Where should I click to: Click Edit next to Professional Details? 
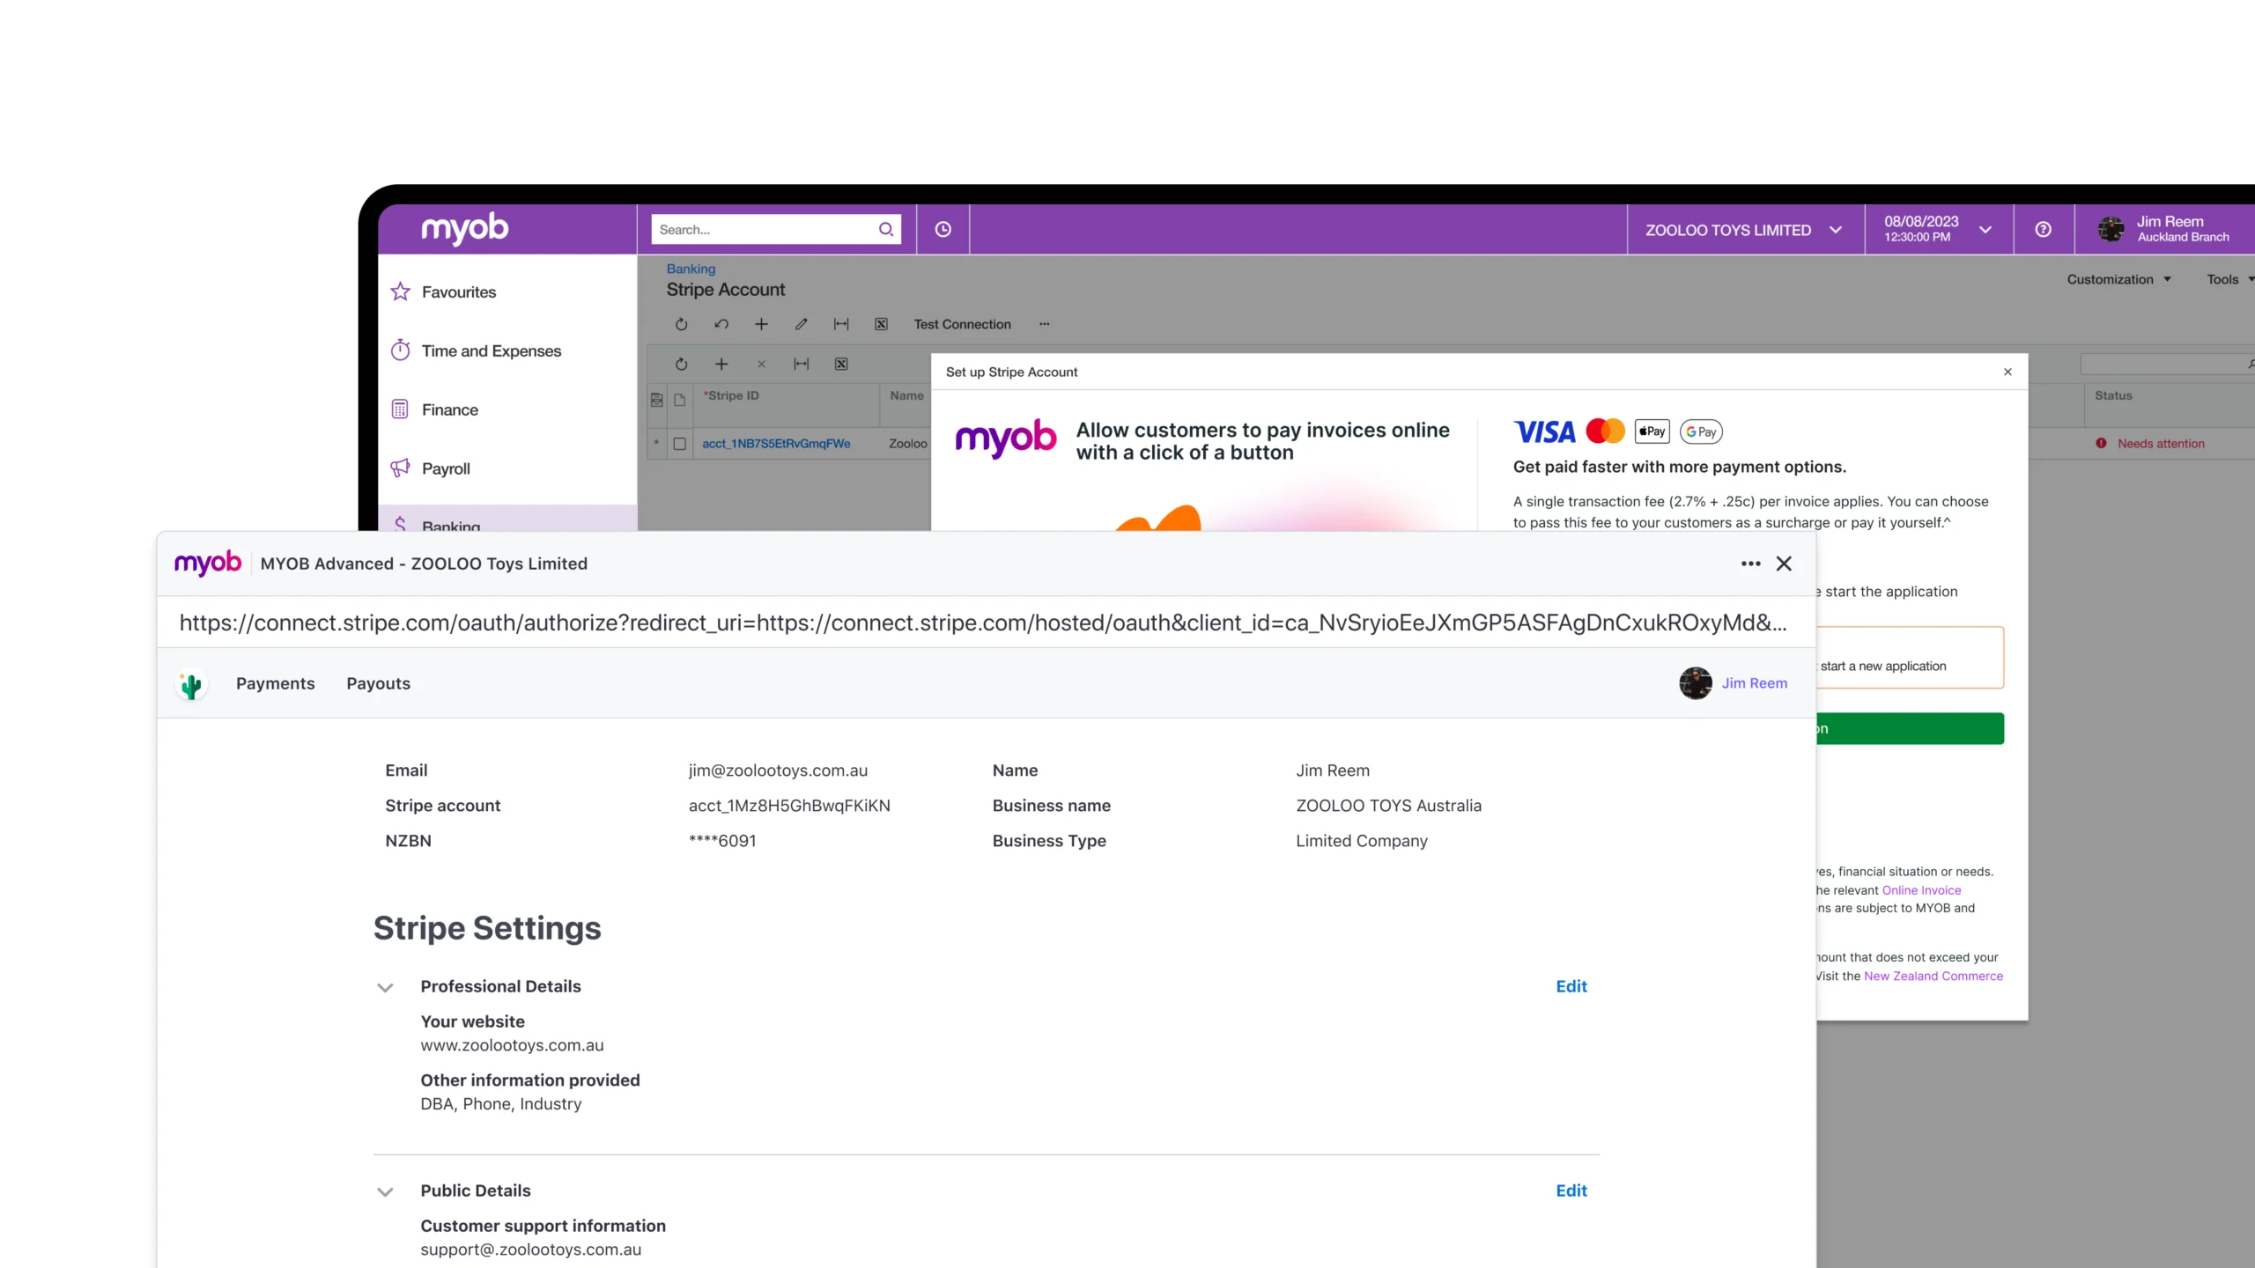point(1571,986)
